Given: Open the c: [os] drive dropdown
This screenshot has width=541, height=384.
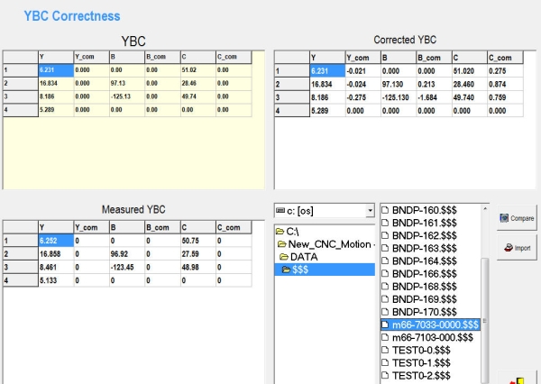Looking at the screenshot, I should [324, 210].
